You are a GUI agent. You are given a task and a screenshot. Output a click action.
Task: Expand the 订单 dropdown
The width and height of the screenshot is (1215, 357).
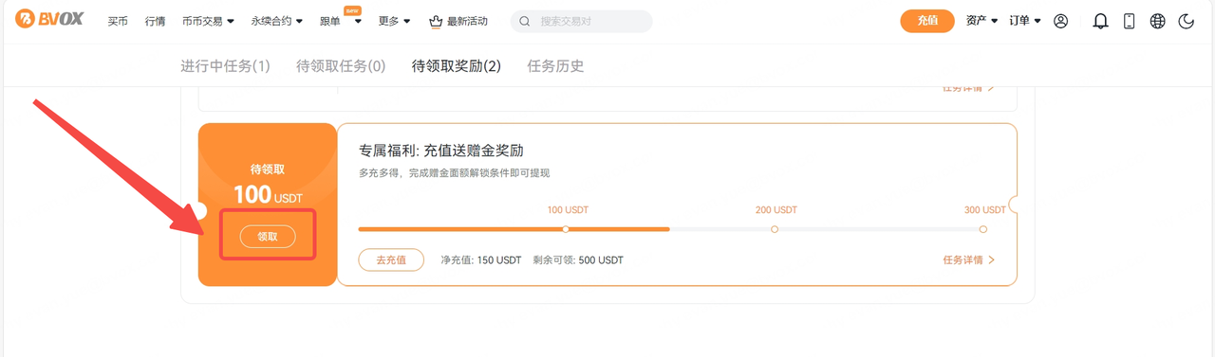(x=1025, y=21)
